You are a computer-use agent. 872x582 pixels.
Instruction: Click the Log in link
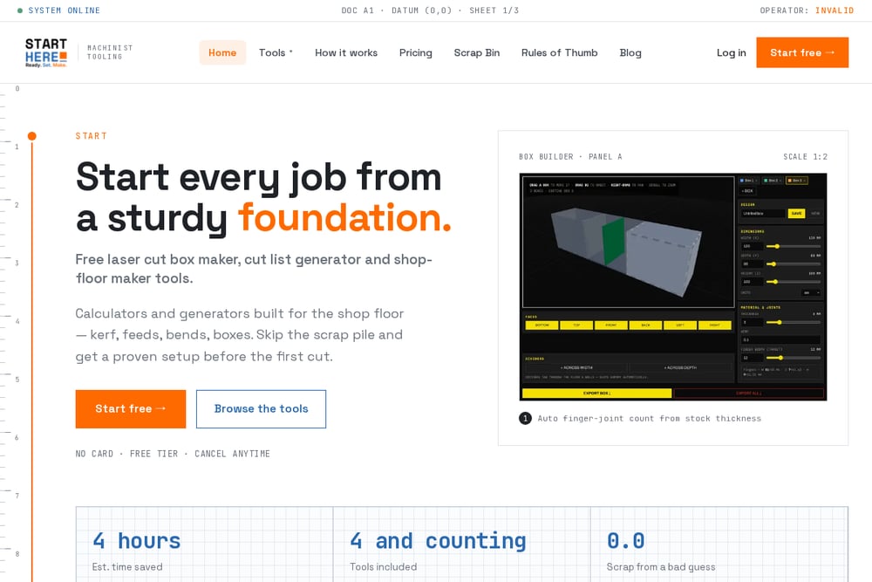point(731,53)
